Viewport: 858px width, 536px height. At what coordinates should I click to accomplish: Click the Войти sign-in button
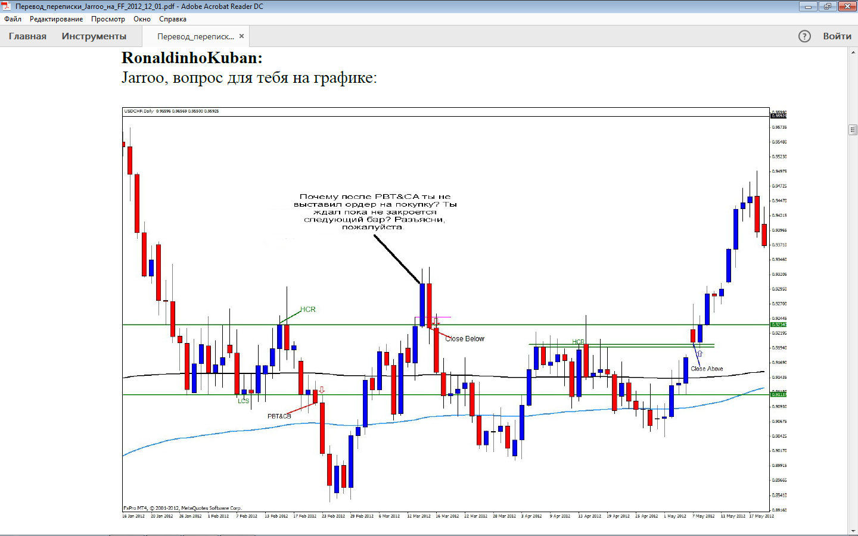837,36
